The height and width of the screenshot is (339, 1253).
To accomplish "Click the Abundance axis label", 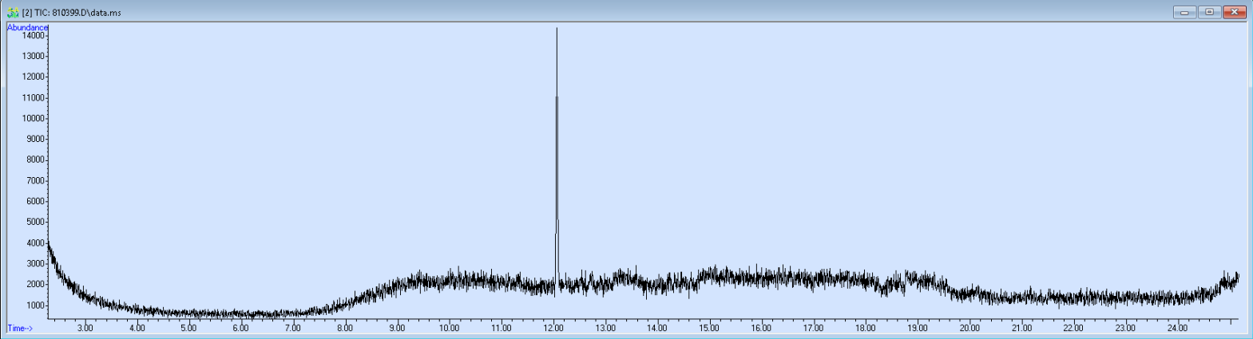I will (27, 27).
